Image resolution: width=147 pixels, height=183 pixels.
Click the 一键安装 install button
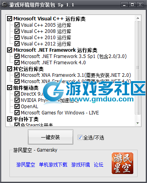pyautogui.click(x=51, y=137)
